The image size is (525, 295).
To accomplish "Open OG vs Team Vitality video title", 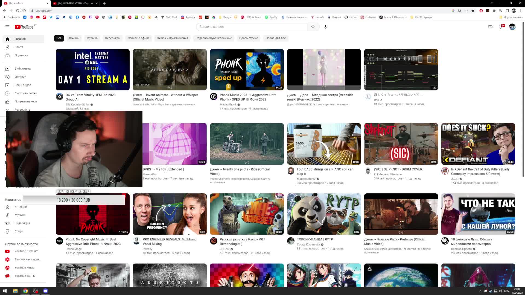I will coord(92,97).
